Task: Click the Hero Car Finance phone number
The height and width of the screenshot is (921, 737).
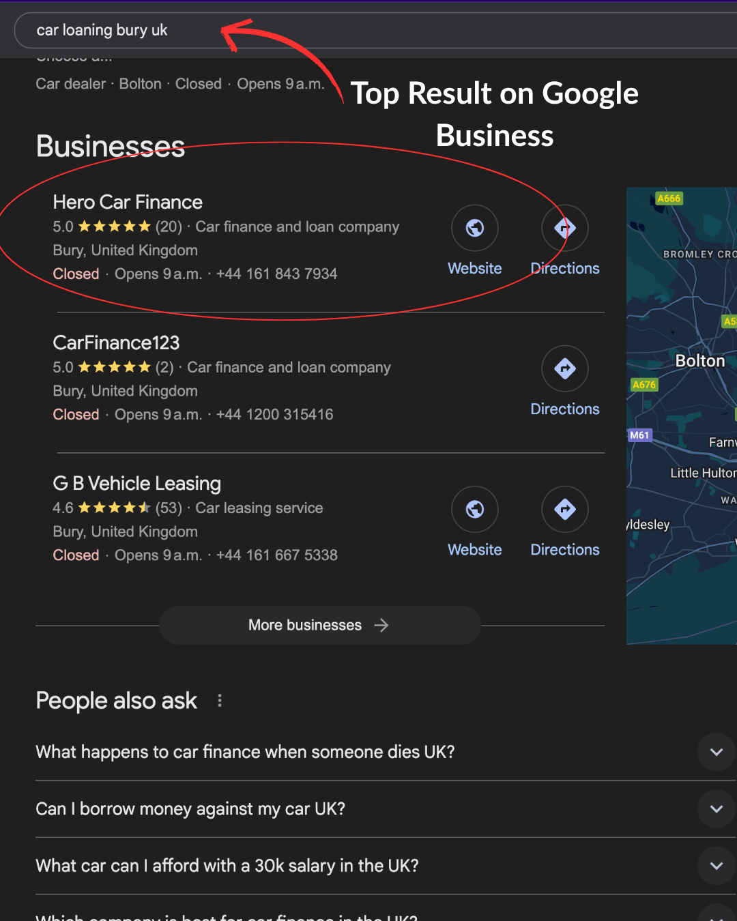Action: click(x=276, y=274)
